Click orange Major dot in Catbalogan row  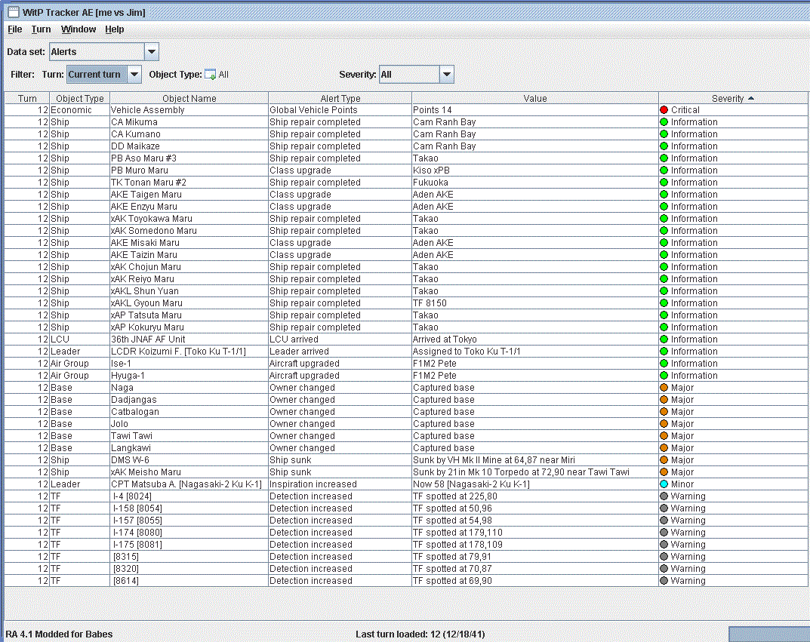point(664,412)
